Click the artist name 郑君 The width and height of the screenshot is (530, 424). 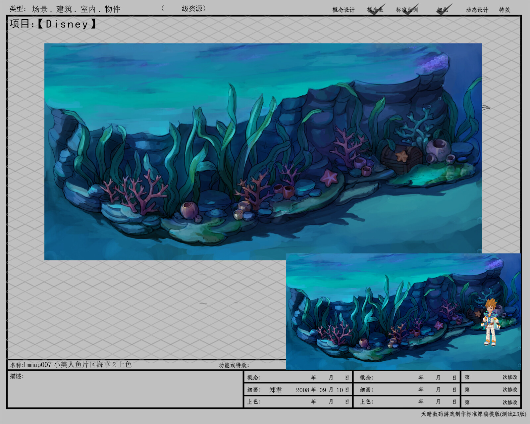point(276,390)
